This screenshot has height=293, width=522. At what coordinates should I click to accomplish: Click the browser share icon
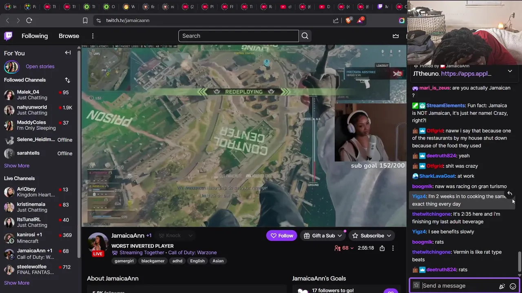coord(336,20)
